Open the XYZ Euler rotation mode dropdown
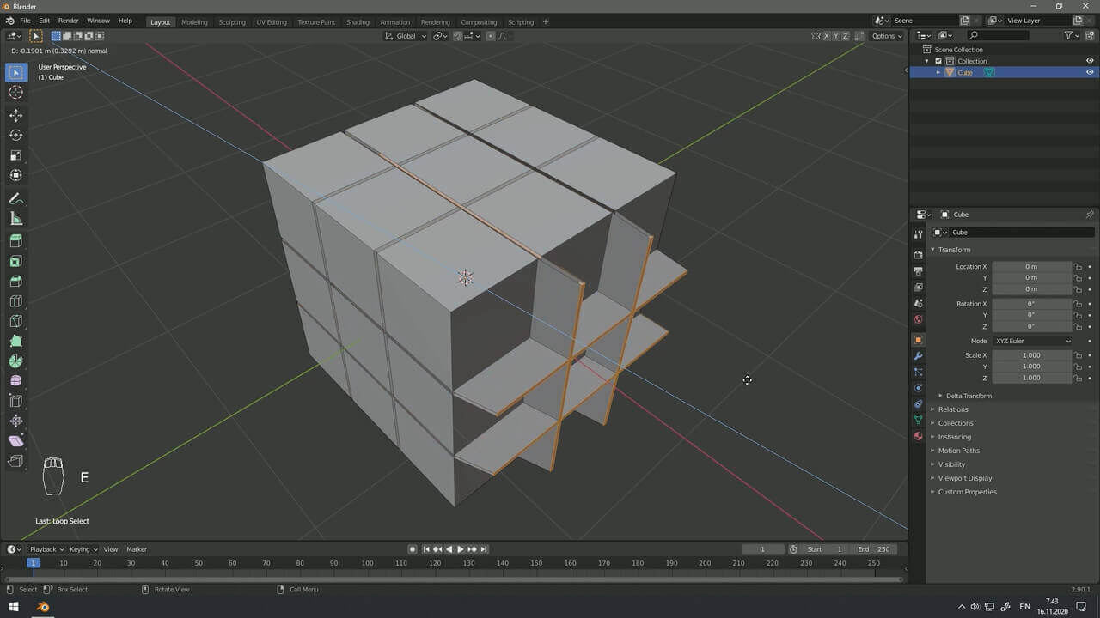 pyautogui.click(x=1032, y=341)
